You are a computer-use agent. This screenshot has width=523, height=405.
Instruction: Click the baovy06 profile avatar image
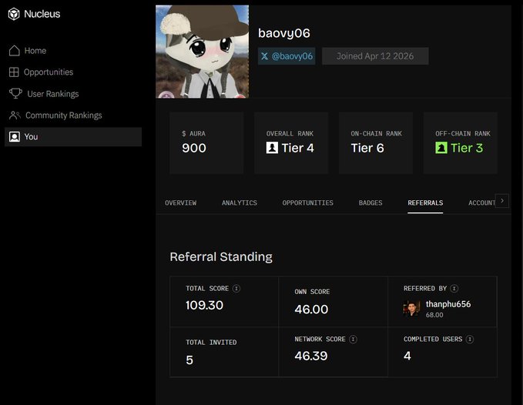[x=202, y=52]
